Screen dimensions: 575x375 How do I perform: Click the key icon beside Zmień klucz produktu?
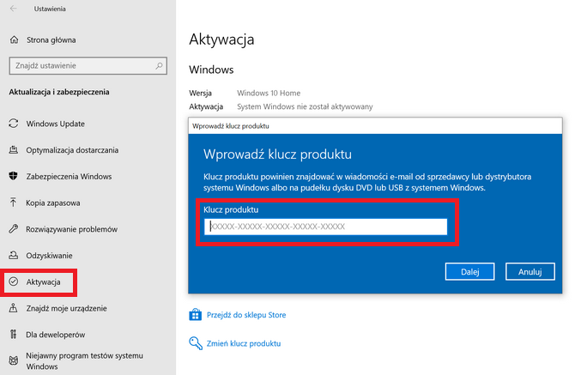tap(195, 343)
